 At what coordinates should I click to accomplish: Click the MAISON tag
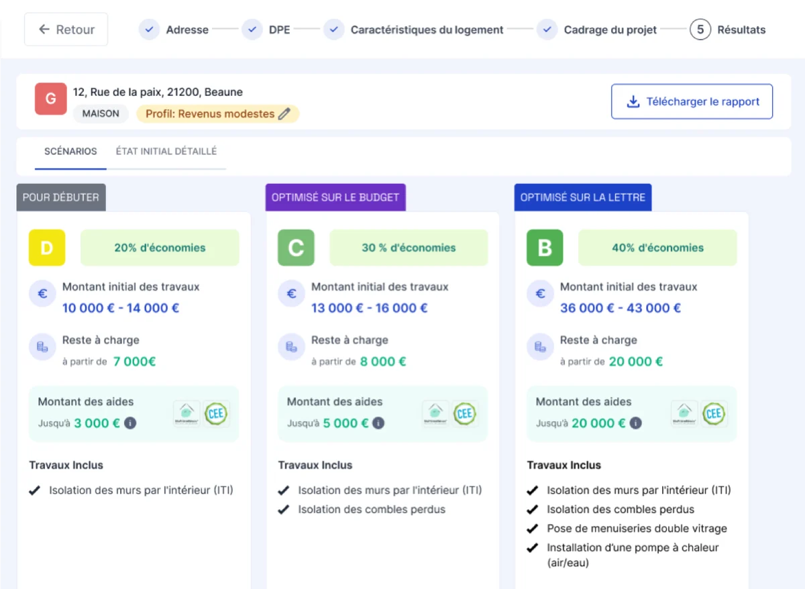pyautogui.click(x=101, y=114)
